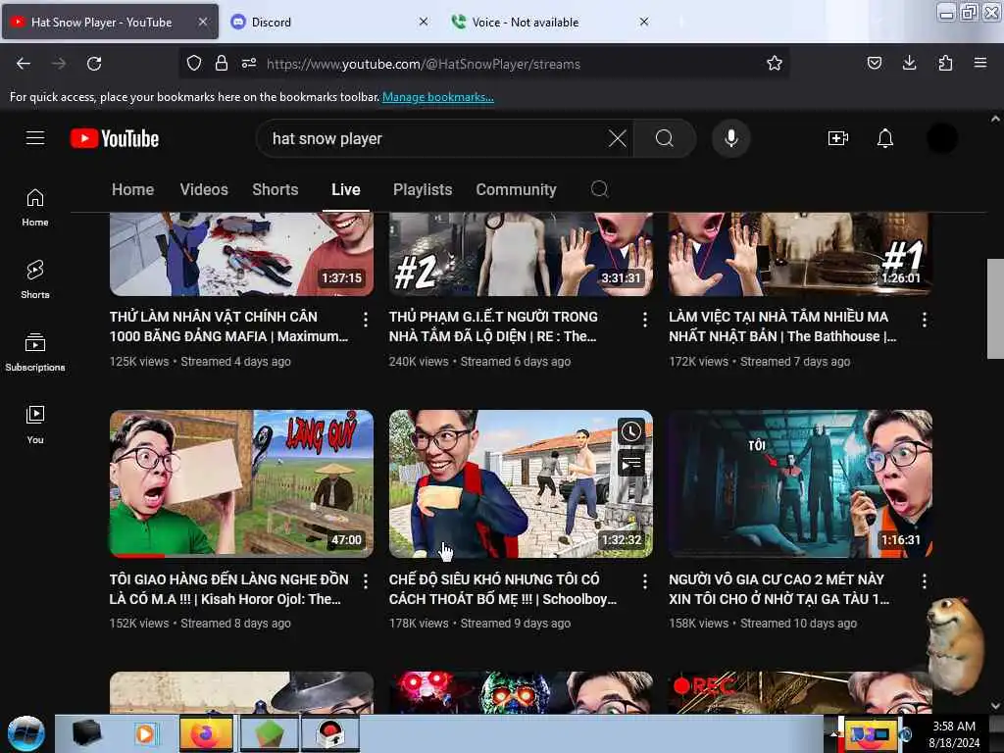Click the 1:37:15 mafia thumbnail

[x=241, y=254]
